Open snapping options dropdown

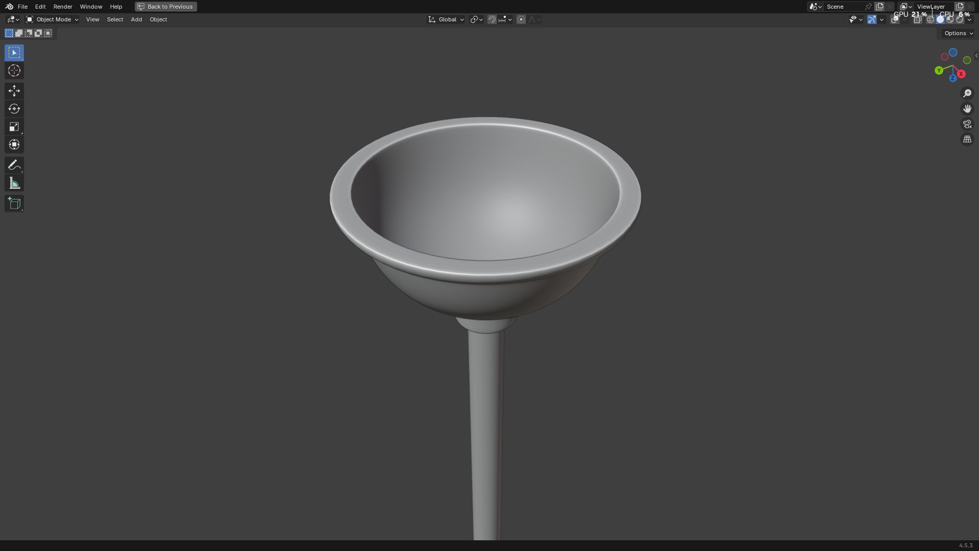pos(505,19)
